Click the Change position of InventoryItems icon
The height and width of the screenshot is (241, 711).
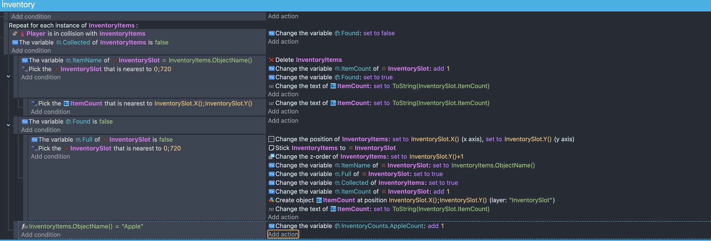(271, 139)
